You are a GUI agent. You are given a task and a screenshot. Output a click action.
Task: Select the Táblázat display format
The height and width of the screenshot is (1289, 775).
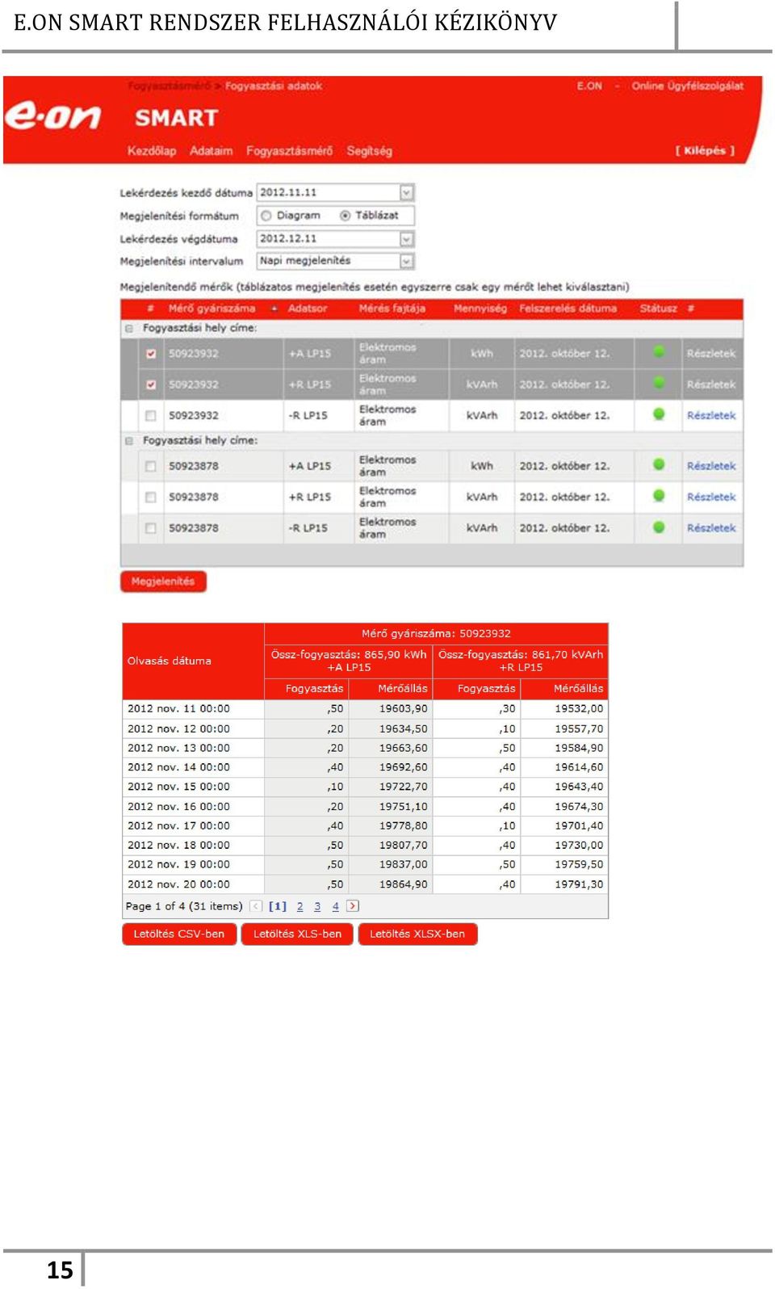click(x=346, y=216)
